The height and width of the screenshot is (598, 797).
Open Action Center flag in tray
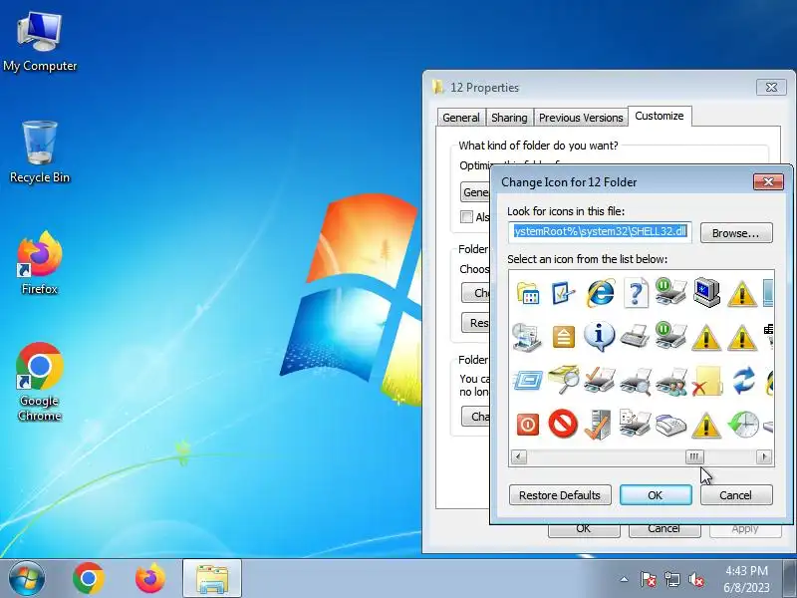click(x=649, y=579)
